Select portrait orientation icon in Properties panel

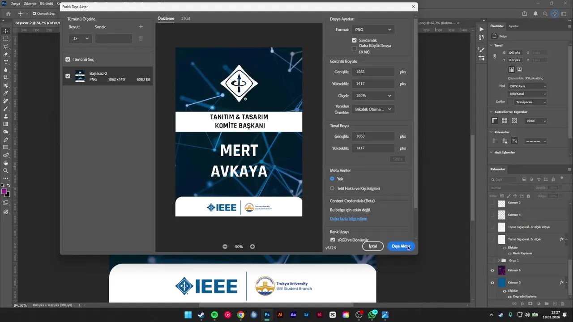(x=512, y=69)
